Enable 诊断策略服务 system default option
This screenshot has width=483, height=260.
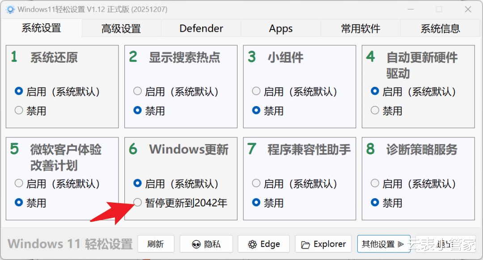coord(375,183)
